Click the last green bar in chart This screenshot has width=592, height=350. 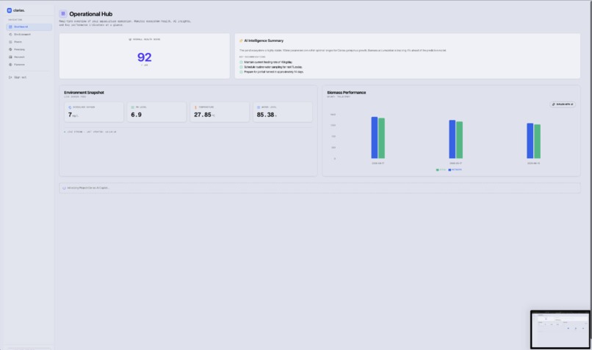click(537, 141)
